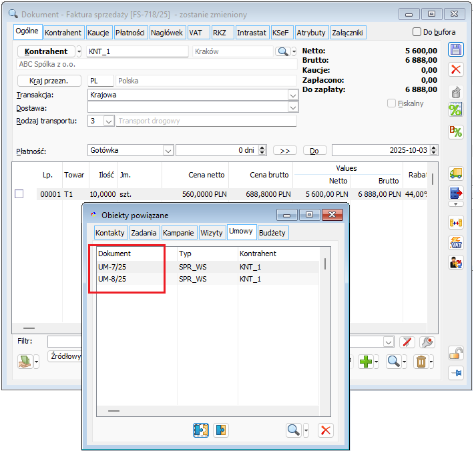Viewport: 474px width, 453px height.
Task: Click the vertical scrollbar in the Umowy list
Action: 325,264
